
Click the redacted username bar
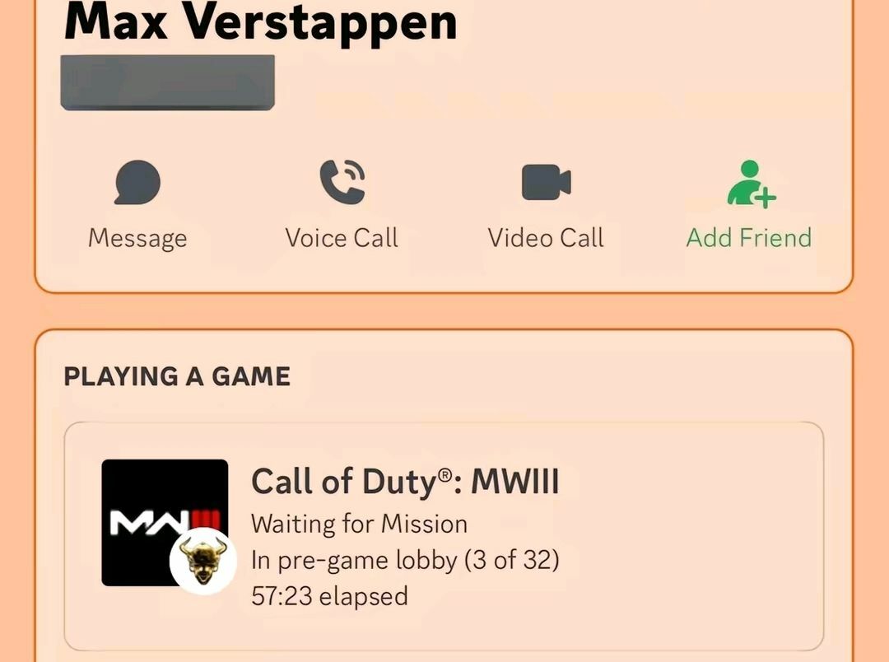(167, 82)
